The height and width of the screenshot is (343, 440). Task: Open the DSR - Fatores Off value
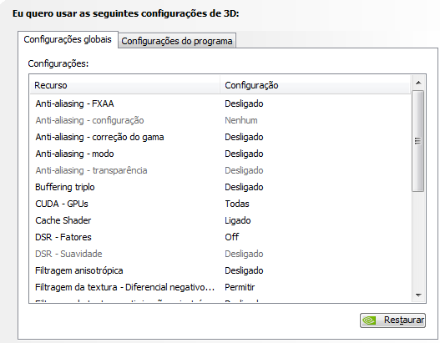[231, 237]
